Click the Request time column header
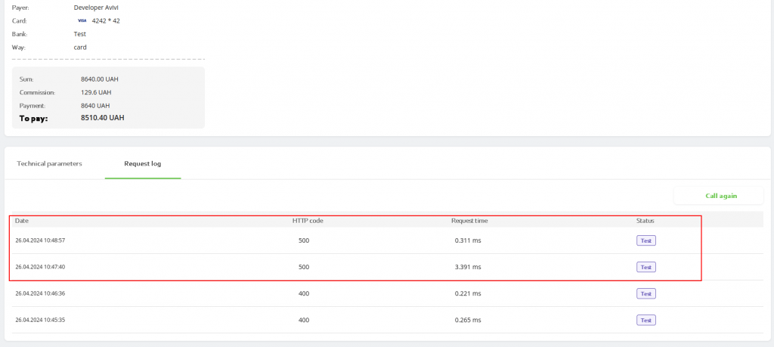 [x=469, y=221]
